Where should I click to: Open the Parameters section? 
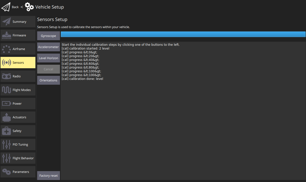(x=18, y=172)
